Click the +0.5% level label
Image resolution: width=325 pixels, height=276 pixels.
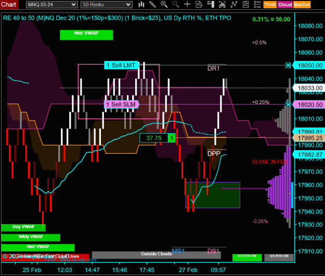pos(259,43)
